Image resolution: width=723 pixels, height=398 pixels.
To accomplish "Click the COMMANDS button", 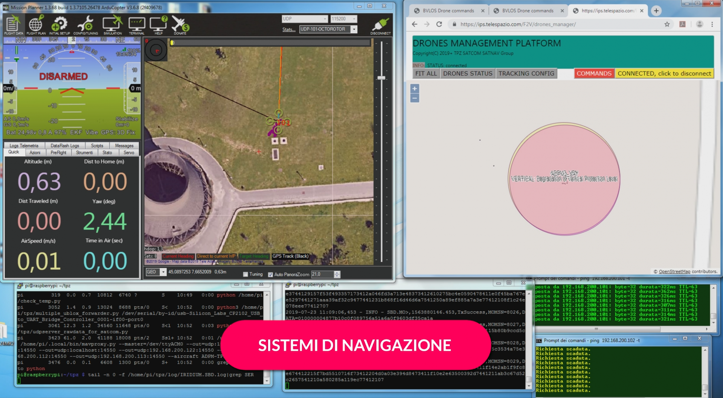I will coord(594,73).
